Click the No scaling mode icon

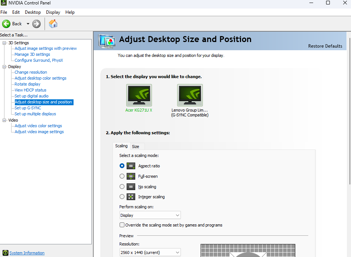click(131, 187)
